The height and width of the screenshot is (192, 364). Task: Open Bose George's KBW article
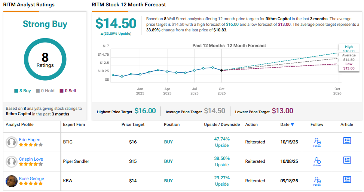[347, 179]
